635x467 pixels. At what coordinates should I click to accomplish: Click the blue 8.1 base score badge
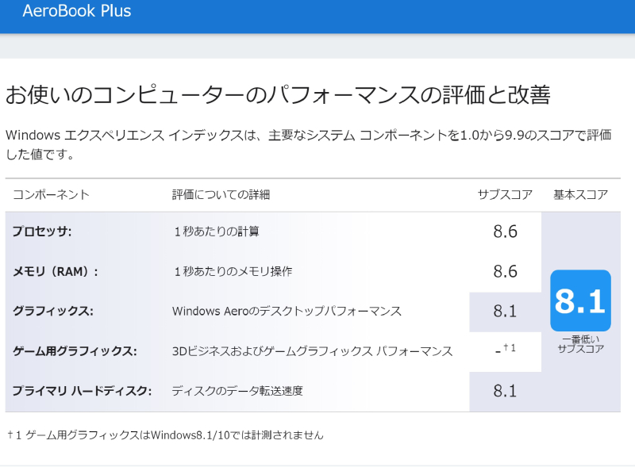(580, 300)
